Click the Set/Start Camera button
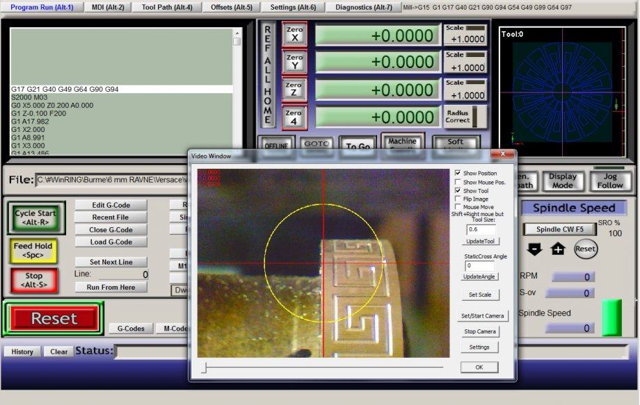640x405 pixels. pyautogui.click(x=483, y=315)
